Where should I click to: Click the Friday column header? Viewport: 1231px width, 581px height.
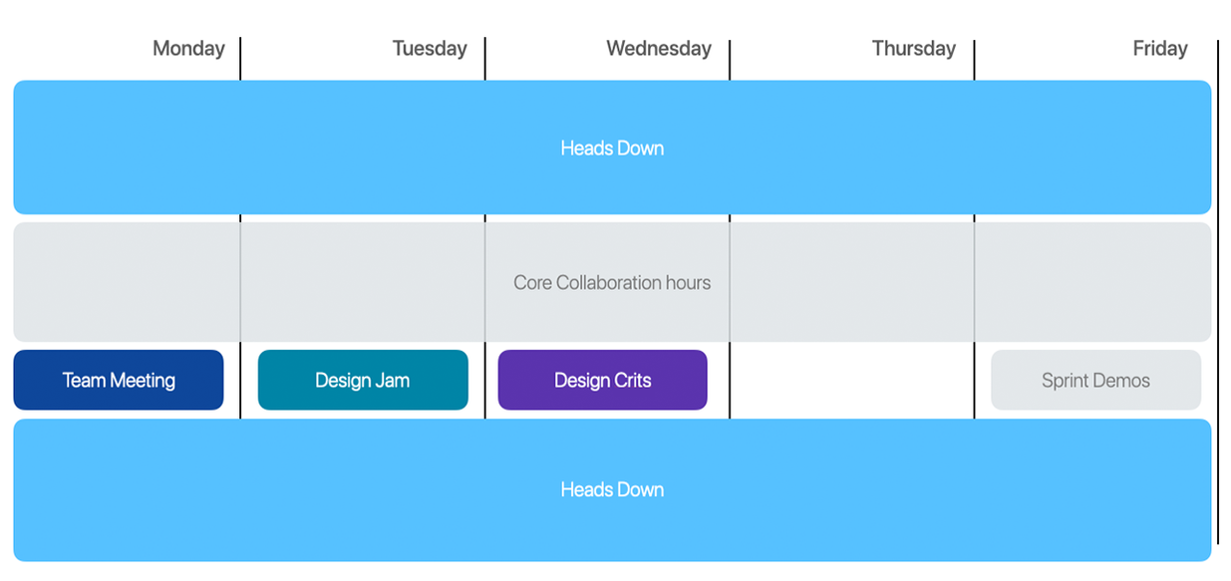click(x=1160, y=49)
